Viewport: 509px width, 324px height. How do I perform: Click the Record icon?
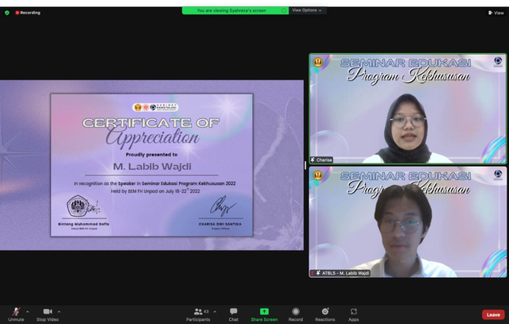296,312
